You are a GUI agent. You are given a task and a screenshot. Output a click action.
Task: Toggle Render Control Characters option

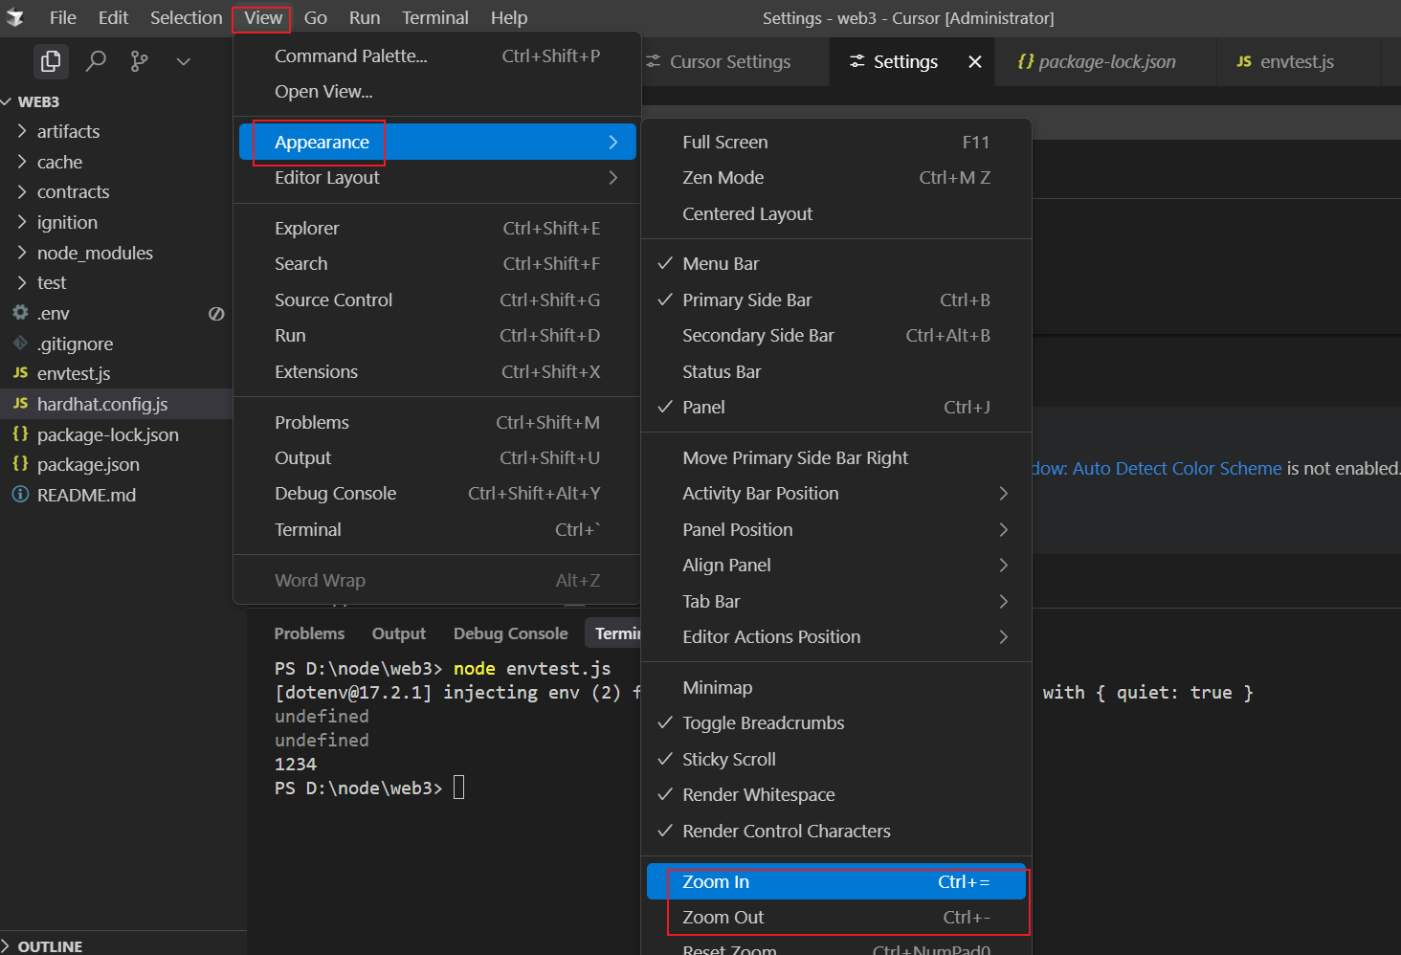tap(836, 831)
